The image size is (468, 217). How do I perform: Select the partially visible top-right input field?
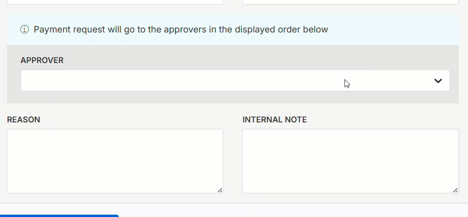click(351, 2)
